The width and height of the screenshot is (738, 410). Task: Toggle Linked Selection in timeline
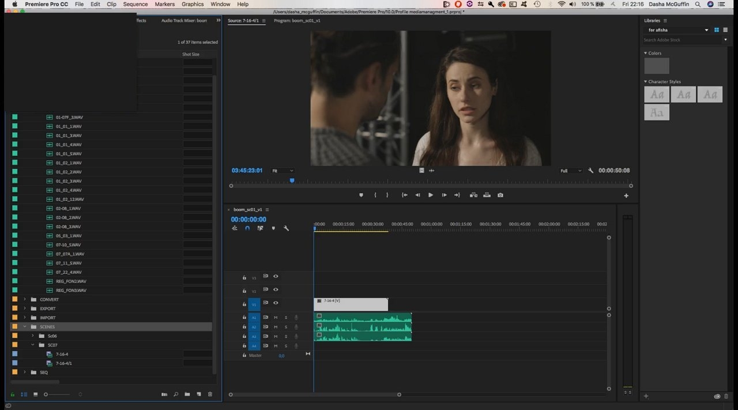[261, 228]
